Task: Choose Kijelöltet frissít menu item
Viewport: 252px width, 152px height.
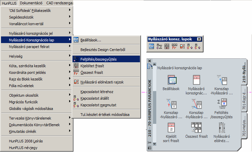Action: coord(106,66)
